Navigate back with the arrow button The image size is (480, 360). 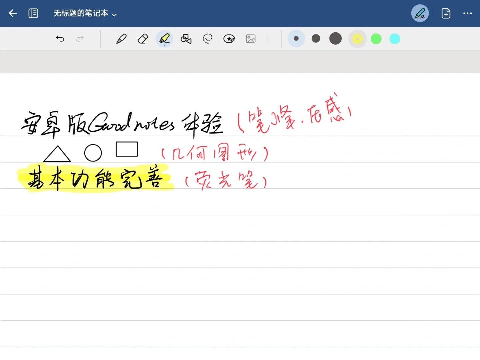click(x=12, y=13)
